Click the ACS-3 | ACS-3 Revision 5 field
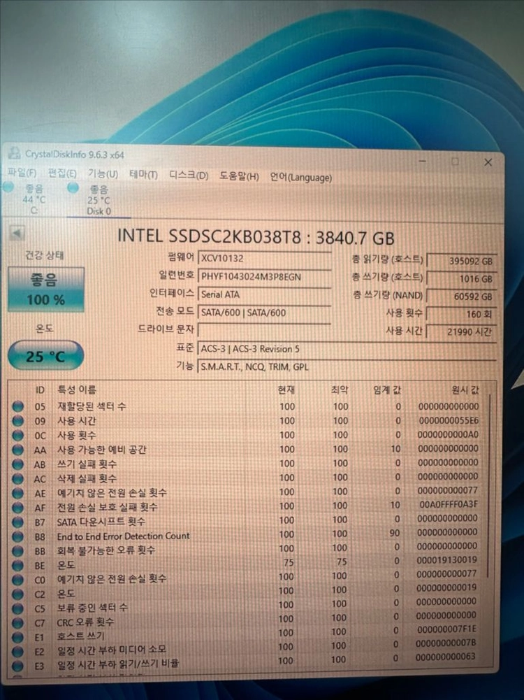 (x=347, y=349)
